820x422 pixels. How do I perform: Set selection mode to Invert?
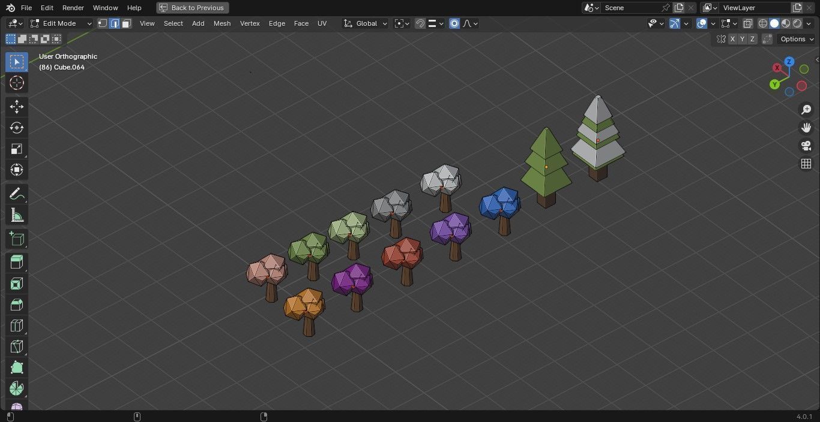coord(45,39)
